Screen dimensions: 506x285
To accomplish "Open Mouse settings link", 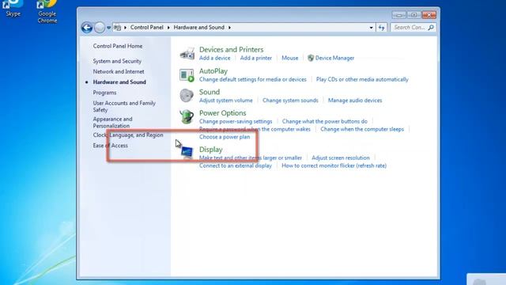I will click(x=290, y=58).
